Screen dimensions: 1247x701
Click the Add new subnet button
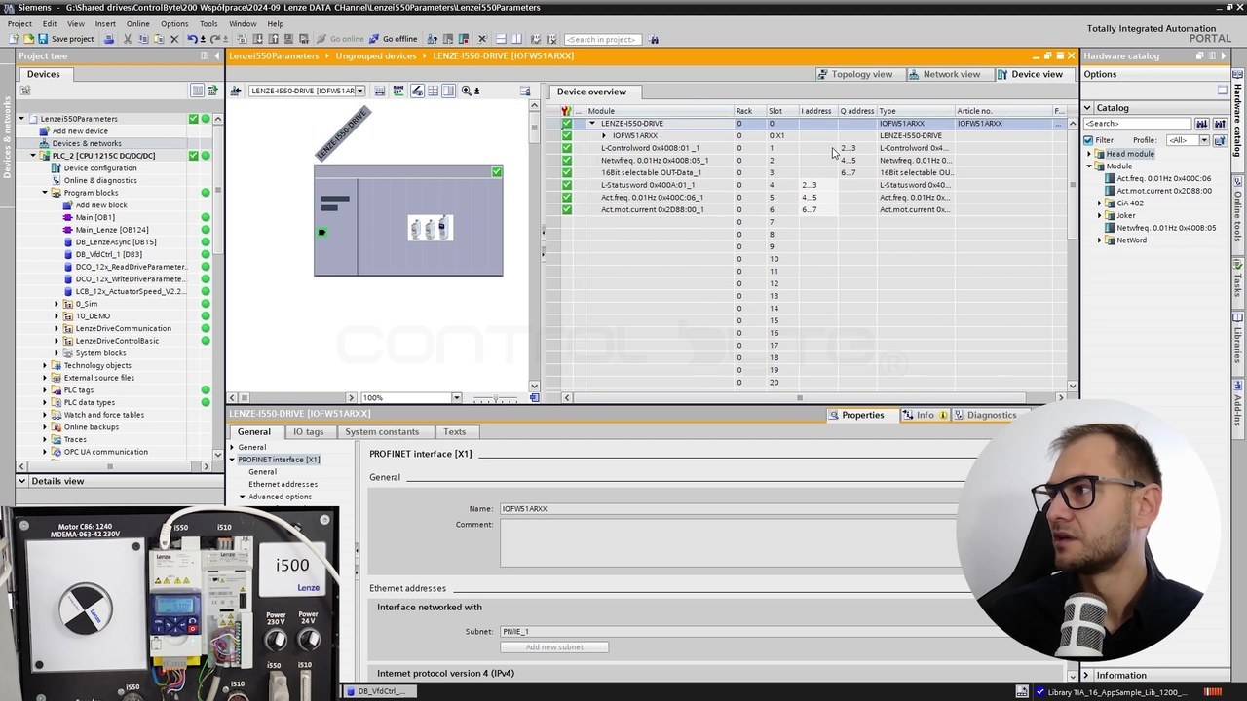[x=554, y=647]
